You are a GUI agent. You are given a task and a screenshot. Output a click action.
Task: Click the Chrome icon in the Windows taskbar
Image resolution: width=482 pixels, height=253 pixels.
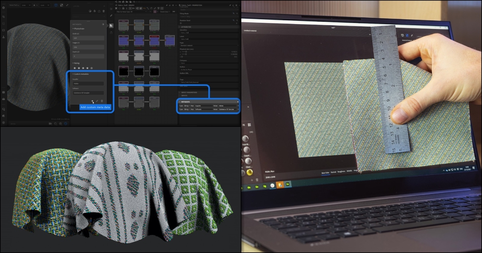272,185
